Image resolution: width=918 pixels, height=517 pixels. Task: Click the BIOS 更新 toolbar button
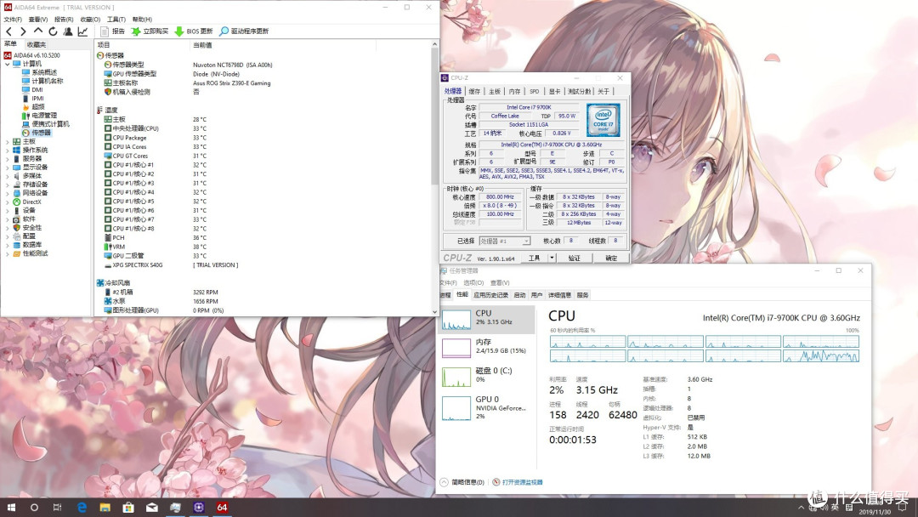[x=194, y=31]
